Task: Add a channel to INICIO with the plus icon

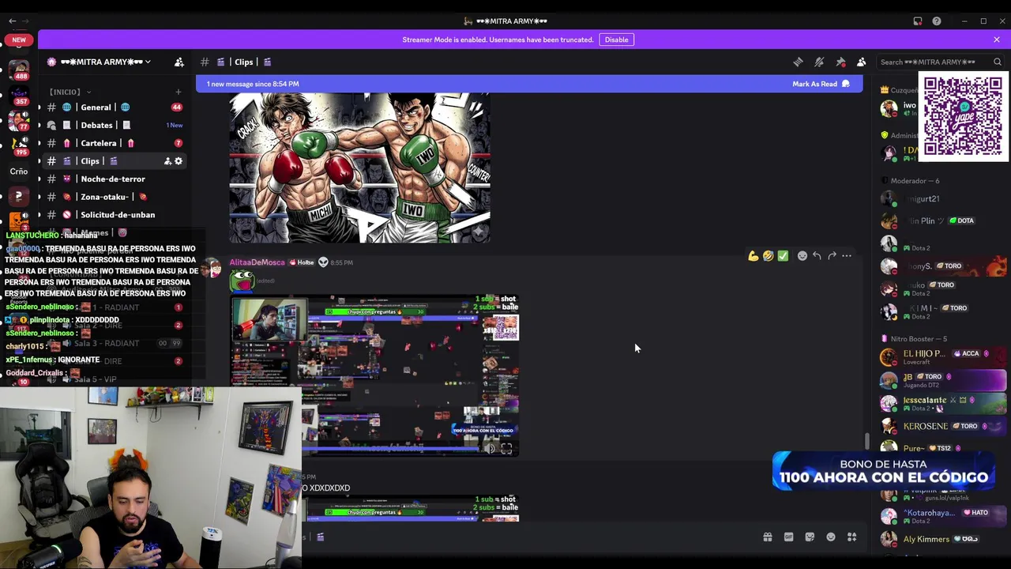Action: [x=178, y=92]
